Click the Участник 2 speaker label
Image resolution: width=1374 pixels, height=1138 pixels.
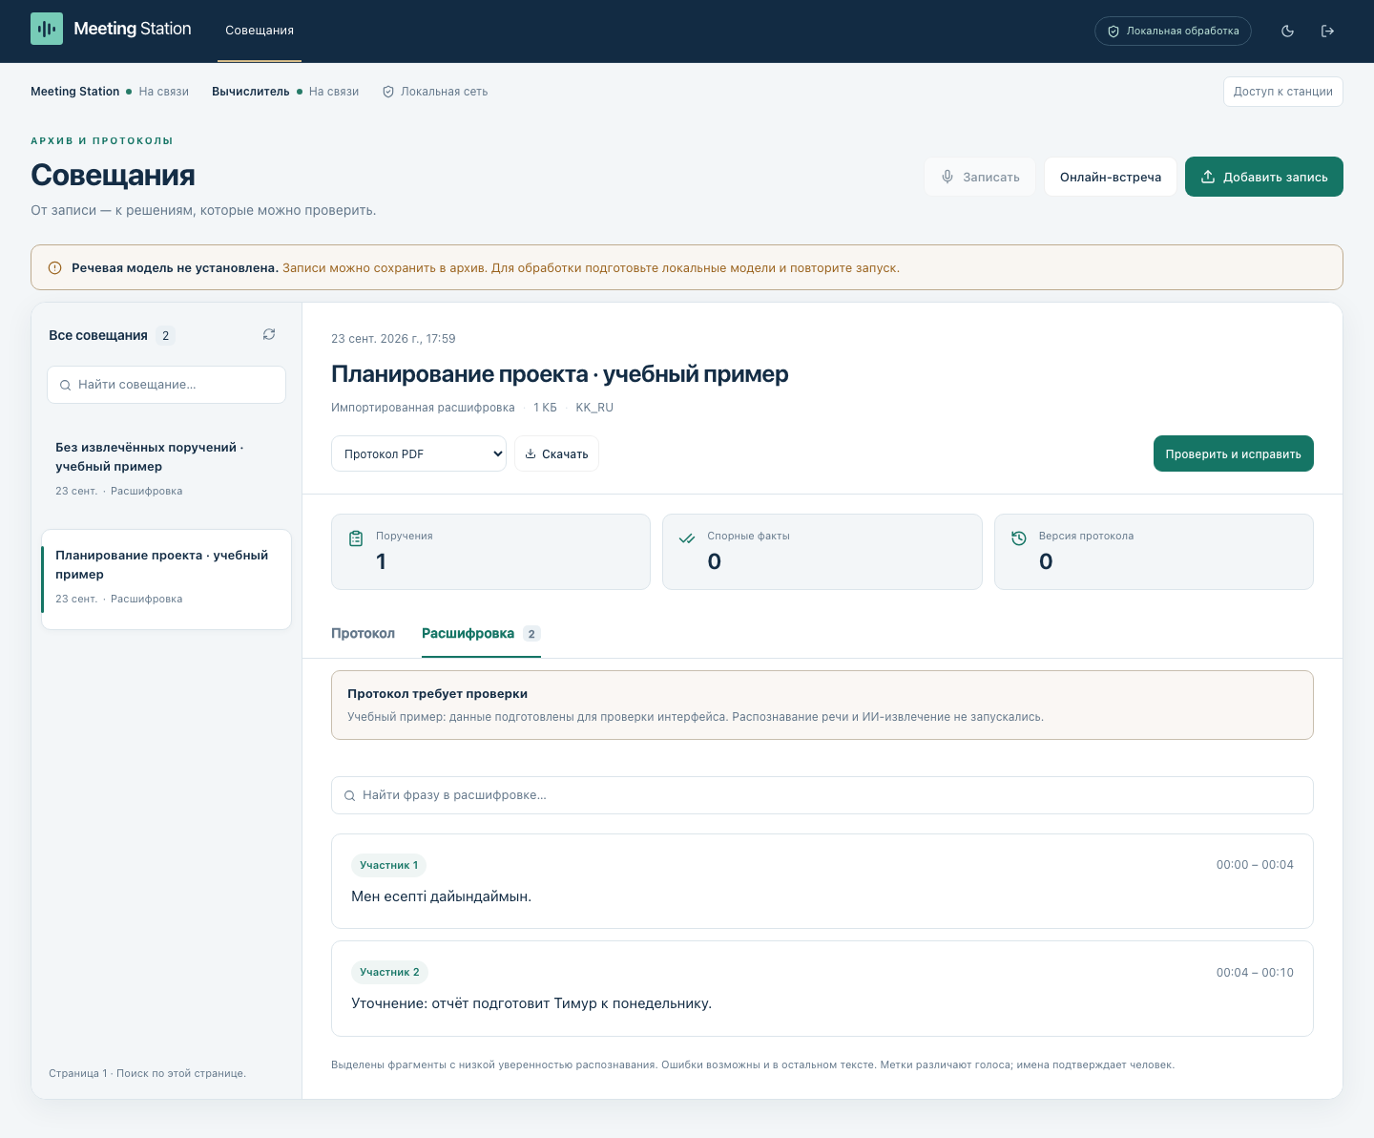[389, 972]
